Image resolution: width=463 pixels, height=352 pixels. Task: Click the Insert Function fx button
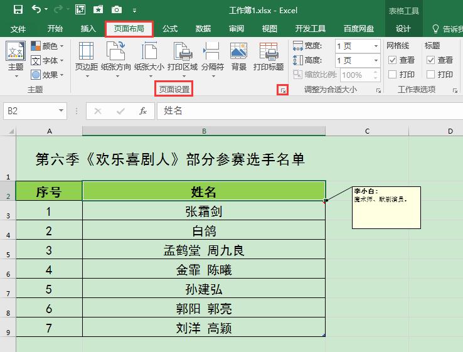(x=143, y=111)
